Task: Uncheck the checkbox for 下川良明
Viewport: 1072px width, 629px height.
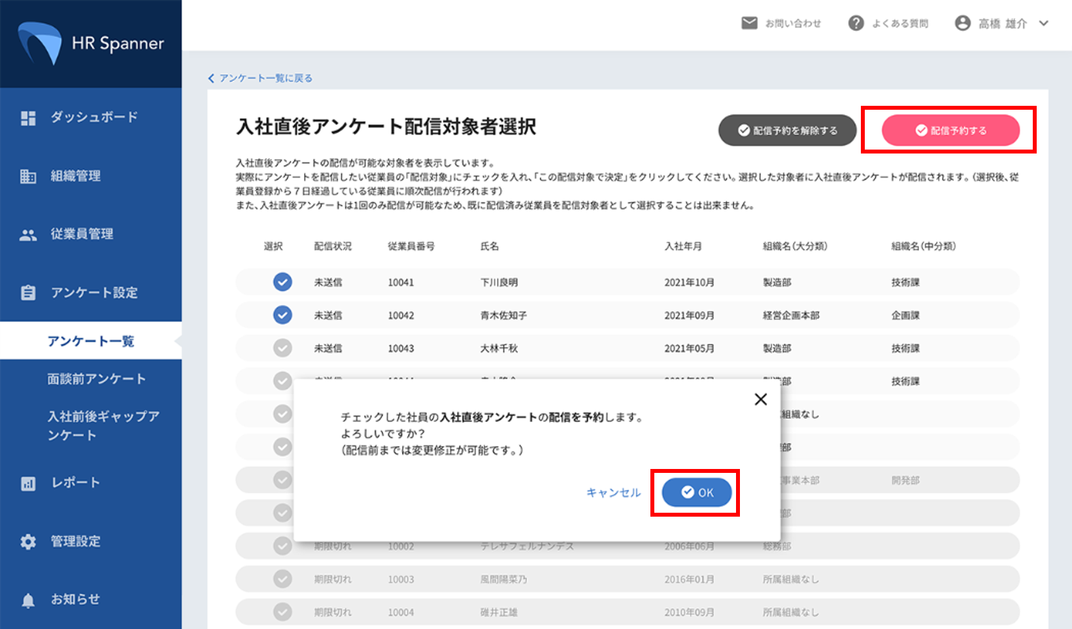Action: point(282,282)
